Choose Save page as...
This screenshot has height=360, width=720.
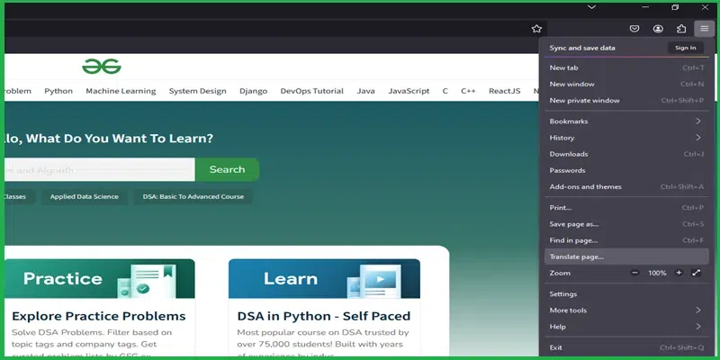[x=626, y=224]
